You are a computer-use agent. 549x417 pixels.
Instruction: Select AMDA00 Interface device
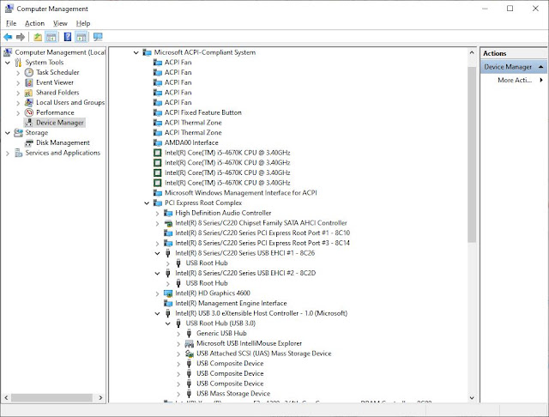191,142
